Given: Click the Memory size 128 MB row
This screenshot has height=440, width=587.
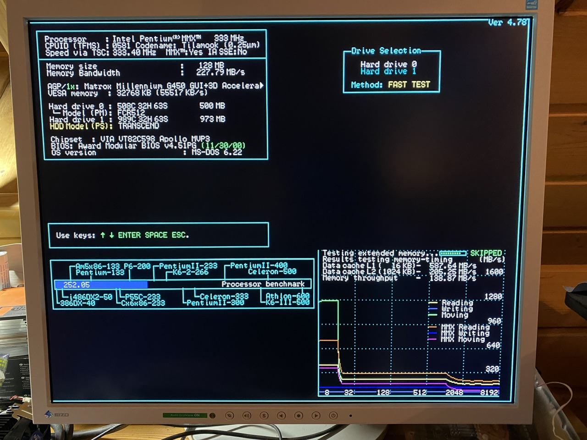Looking at the screenshot, I should [x=135, y=66].
